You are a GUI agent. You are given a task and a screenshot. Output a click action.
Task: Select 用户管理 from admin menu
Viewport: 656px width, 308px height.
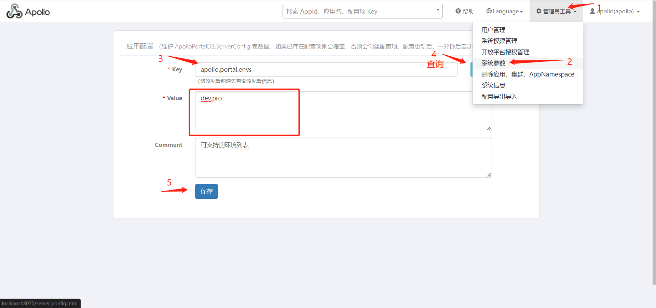click(x=493, y=30)
